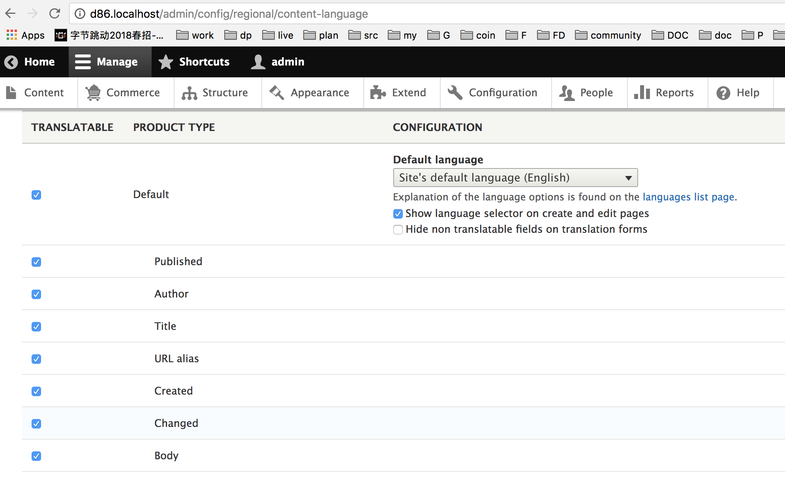The image size is (785, 479).
Task: Open the P bookmarks folder
Action: pos(752,35)
